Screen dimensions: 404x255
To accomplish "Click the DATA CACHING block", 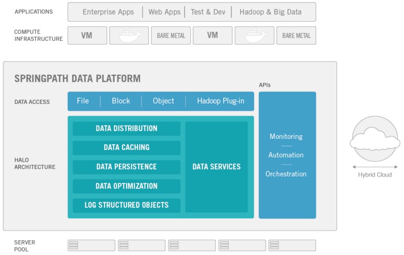I will tap(127, 148).
